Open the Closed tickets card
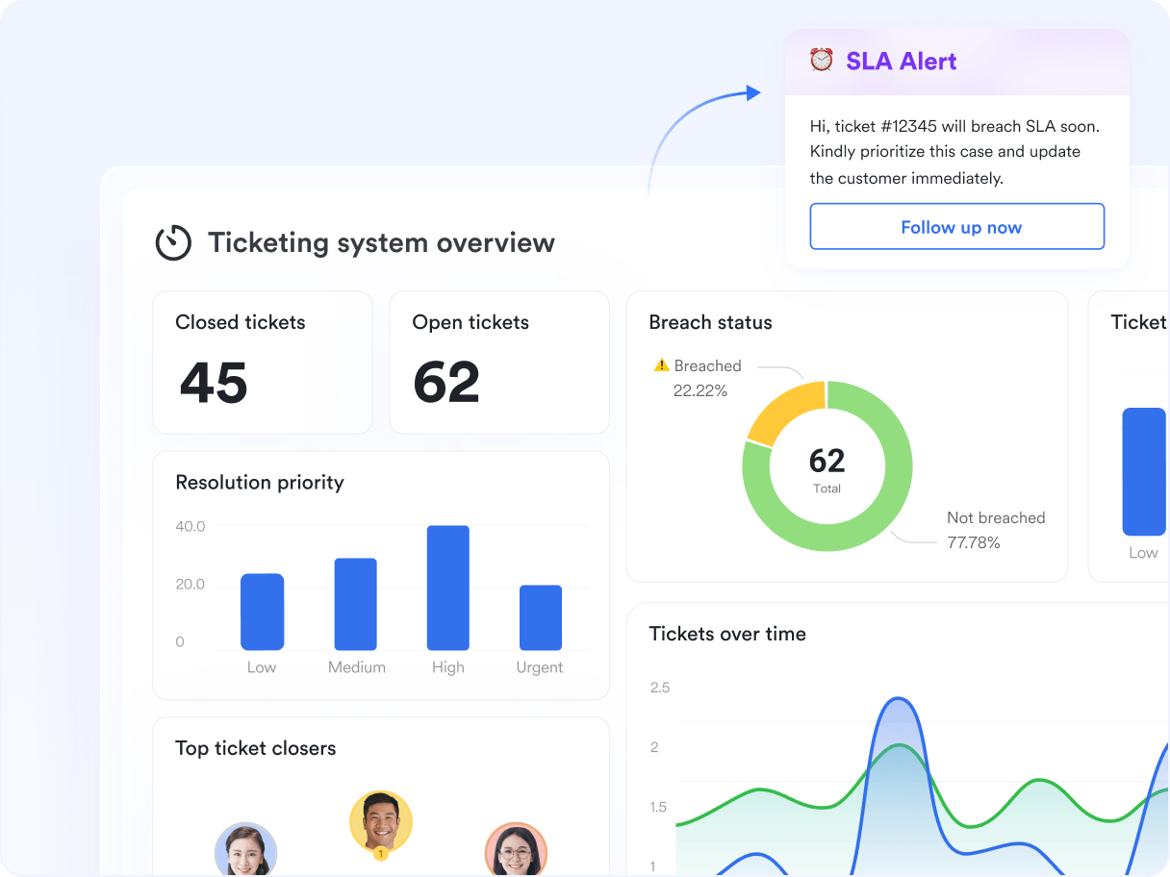 (x=262, y=363)
